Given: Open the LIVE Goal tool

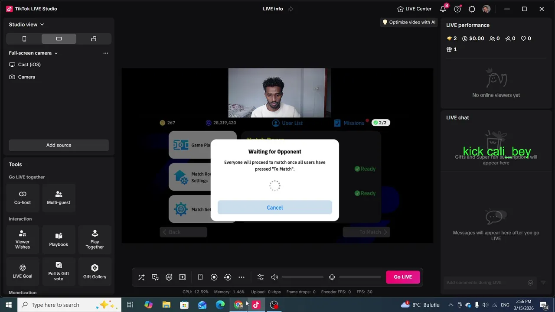Looking at the screenshot, I should [23, 271].
